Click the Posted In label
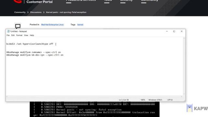208x117 pixels. coord(34,25)
